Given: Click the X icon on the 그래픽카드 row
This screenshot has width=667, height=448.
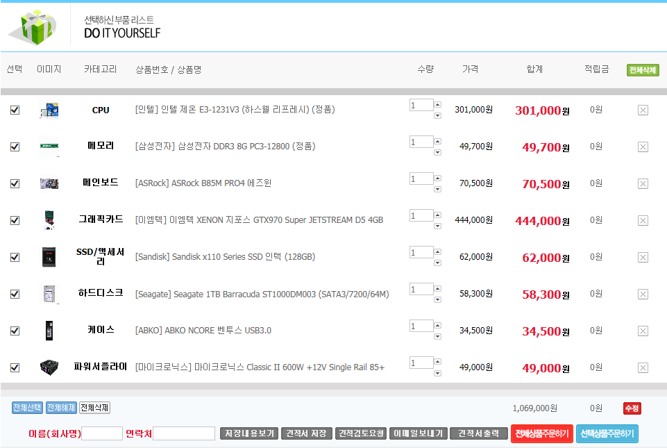Looking at the screenshot, I should [643, 220].
